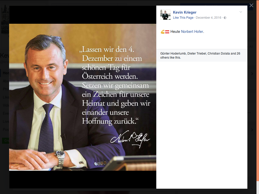This screenshot has height=194, width=259.
Task: Click the Austrian flag emoji in post
Action: [x=167, y=32]
